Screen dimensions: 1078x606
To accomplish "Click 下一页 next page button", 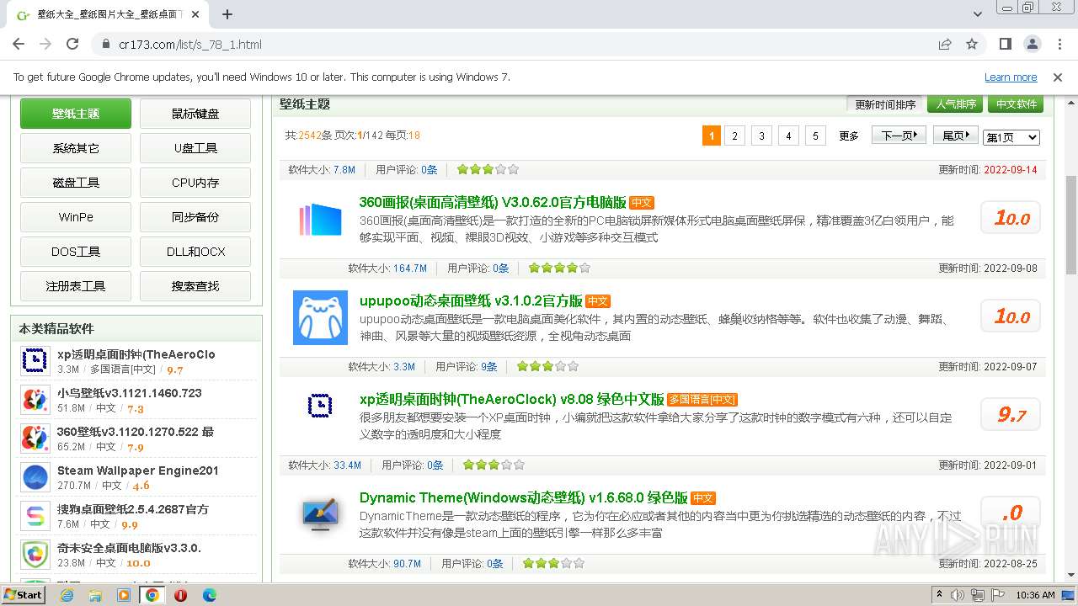I will (899, 136).
